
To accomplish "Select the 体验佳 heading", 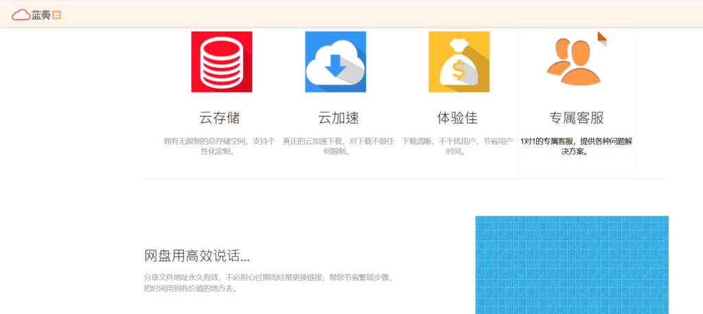I will coord(457,118).
